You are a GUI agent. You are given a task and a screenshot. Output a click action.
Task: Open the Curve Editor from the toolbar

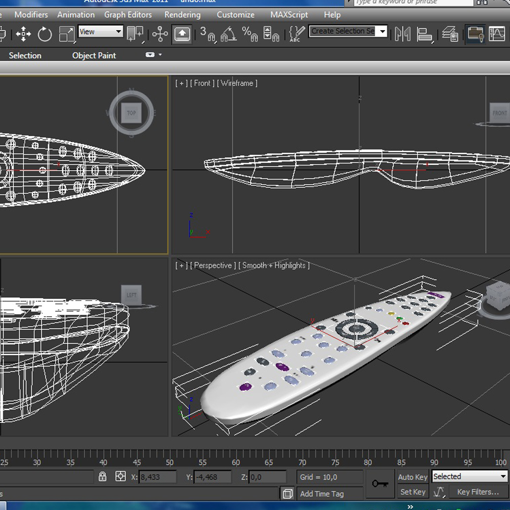click(498, 34)
